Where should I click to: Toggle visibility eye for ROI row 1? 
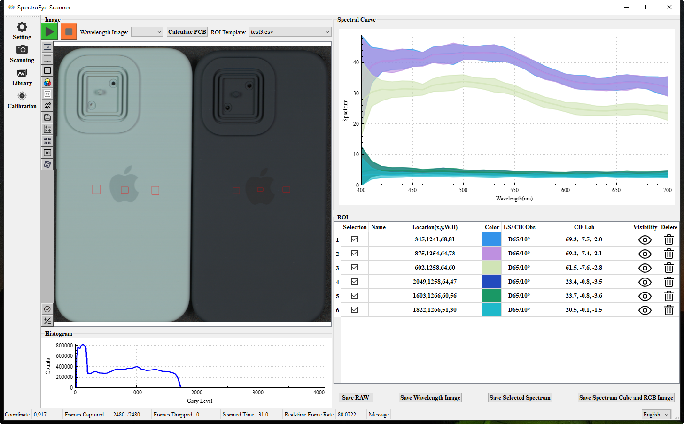point(645,239)
